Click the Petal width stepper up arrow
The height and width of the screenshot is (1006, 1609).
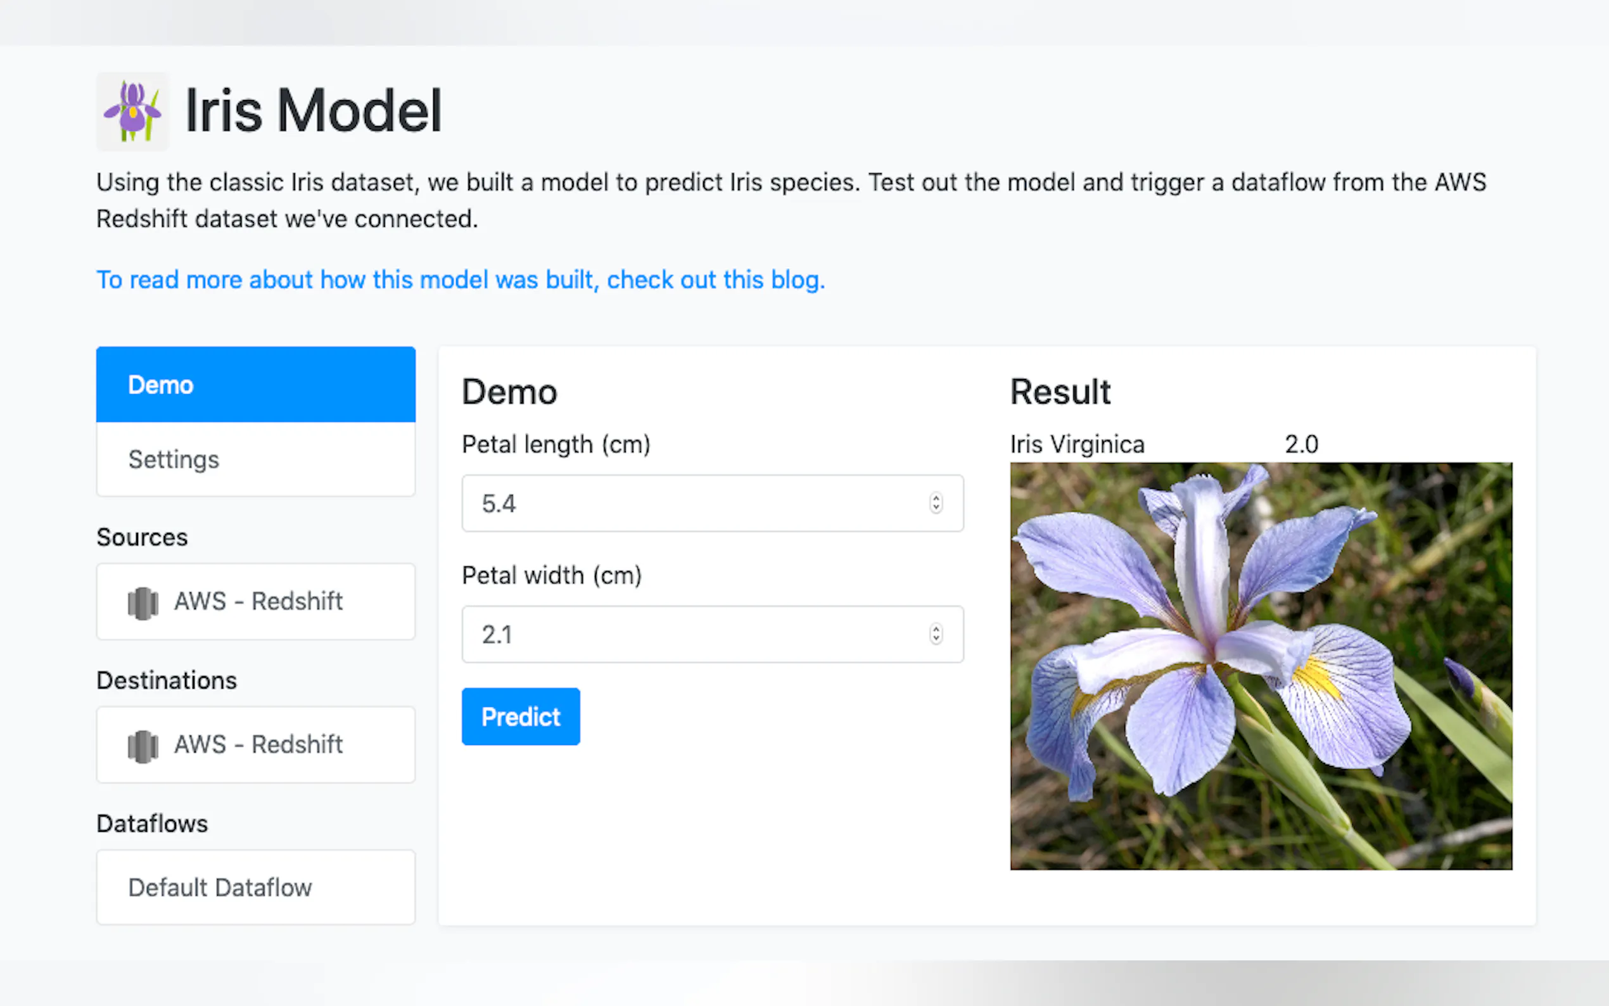coord(936,628)
